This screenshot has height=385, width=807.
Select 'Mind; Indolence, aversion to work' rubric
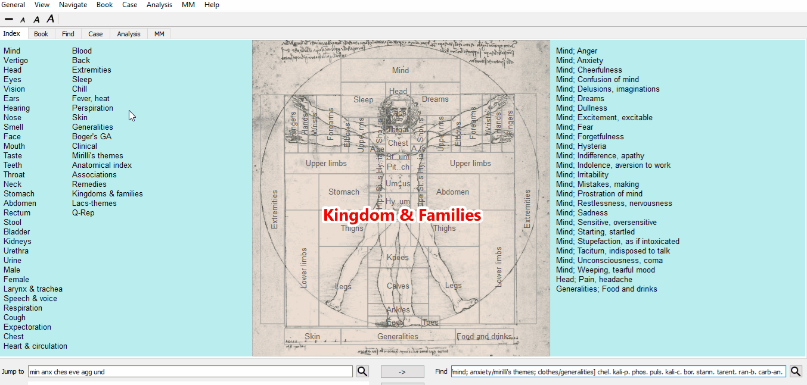coord(613,165)
